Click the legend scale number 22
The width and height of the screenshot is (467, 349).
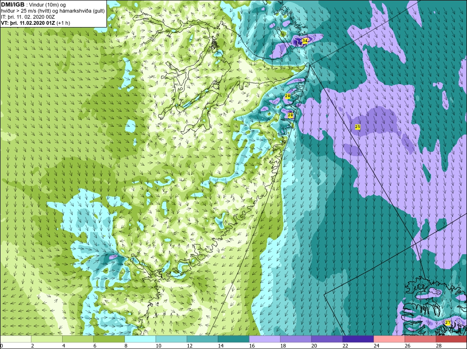click(x=345, y=346)
